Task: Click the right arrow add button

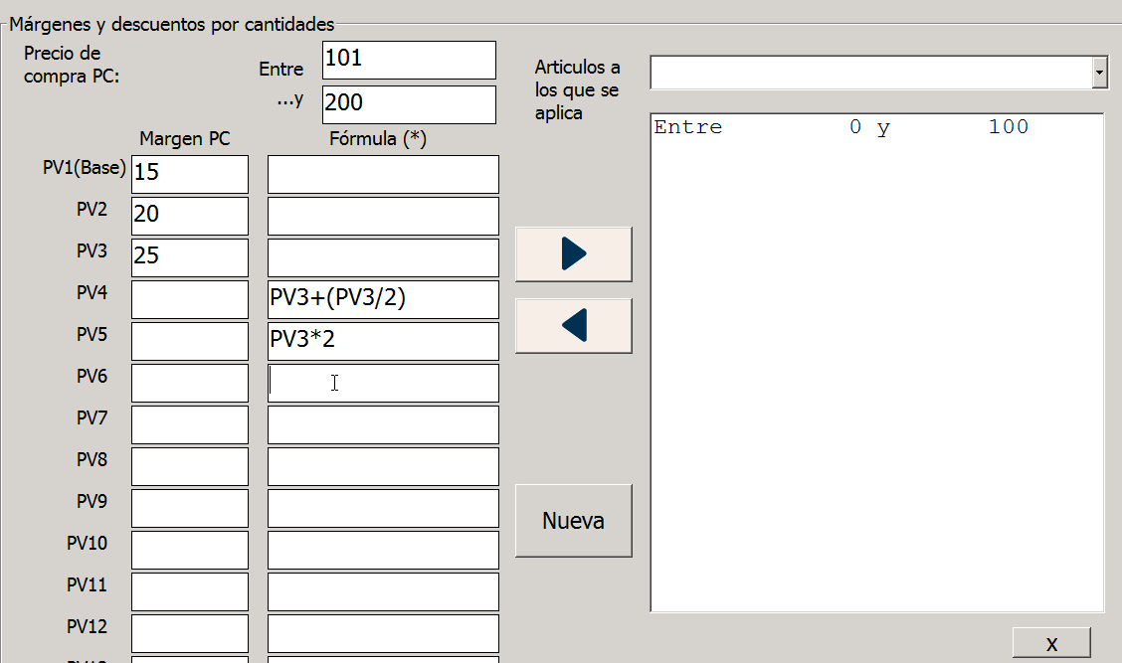Action: tap(573, 254)
